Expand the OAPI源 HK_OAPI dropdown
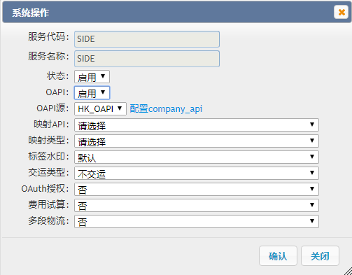Screen dimensions: 352x275 [100, 108]
